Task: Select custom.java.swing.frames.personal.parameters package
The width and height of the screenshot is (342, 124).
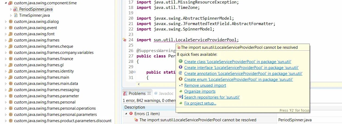Action: point(55,115)
